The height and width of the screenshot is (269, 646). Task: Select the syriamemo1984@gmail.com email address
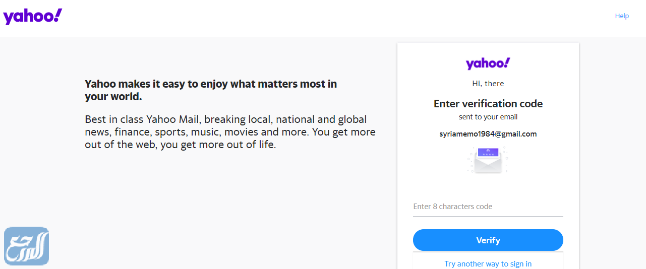click(x=488, y=134)
